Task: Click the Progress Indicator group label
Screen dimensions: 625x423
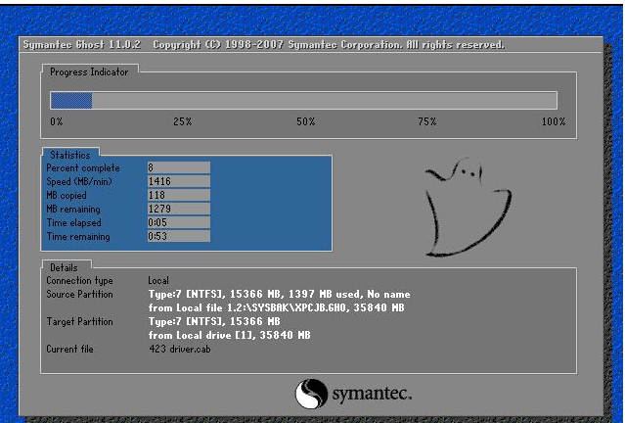Action: (x=88, y=71)
